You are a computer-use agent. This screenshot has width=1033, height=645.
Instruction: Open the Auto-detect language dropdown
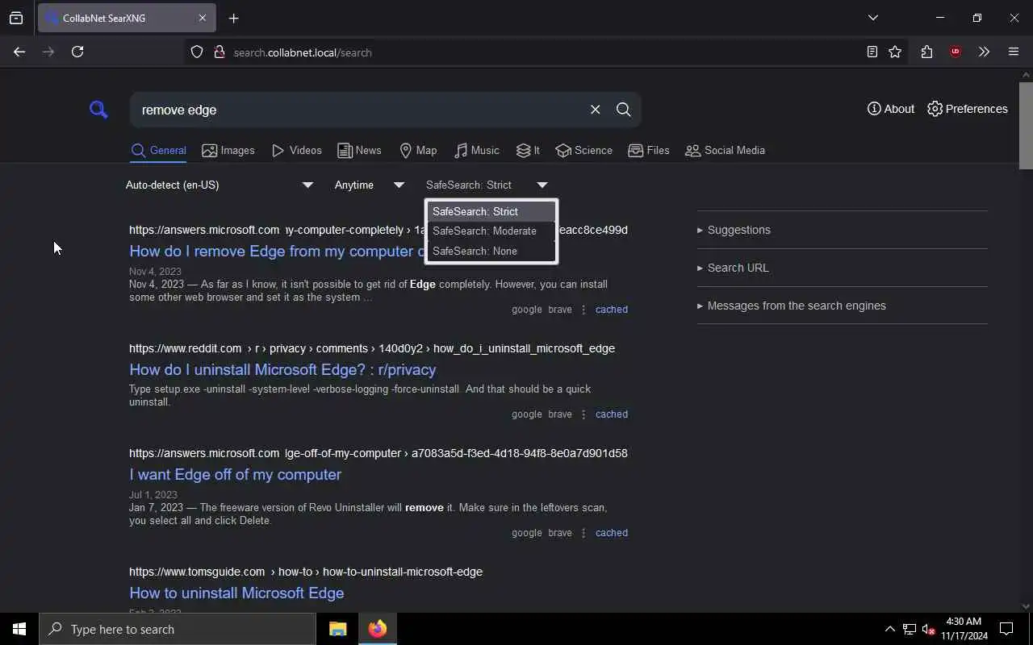[220, 185]
